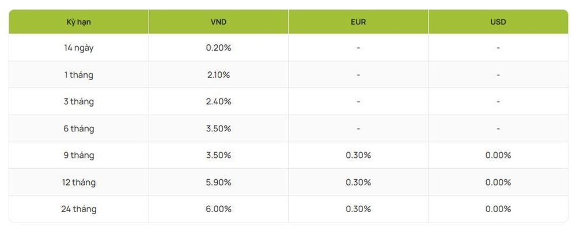Viewport: 576px width, 231px height.
Task: Select the EUR column header
Action: coord(358,22)
